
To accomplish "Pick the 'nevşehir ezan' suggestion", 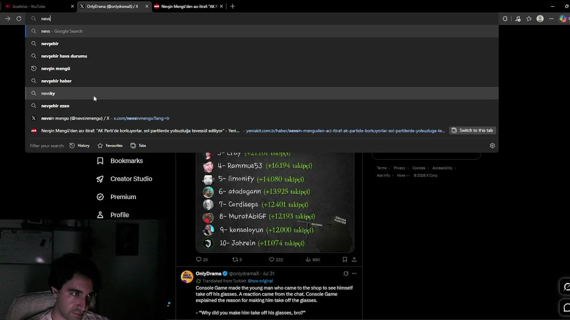I will (262, 106).
